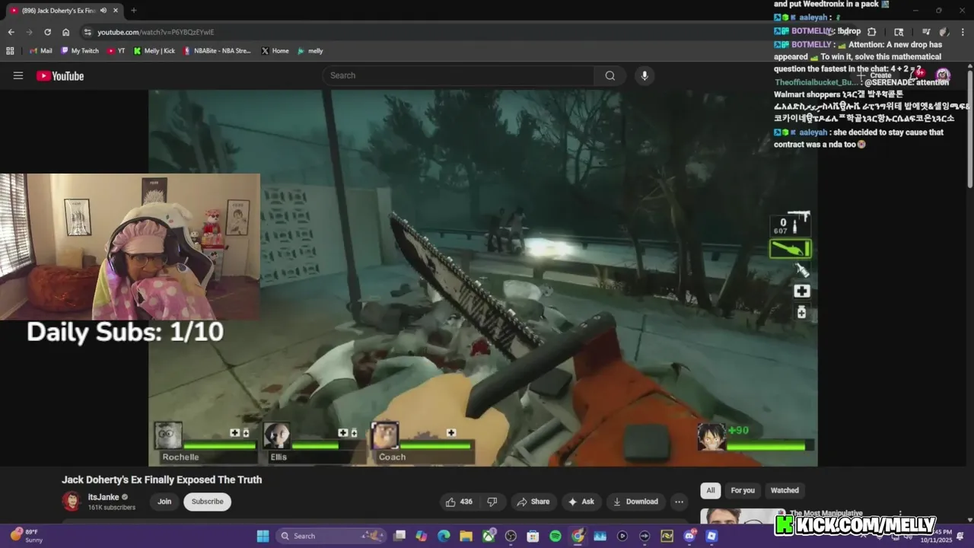Click the Windows taskbar search box

coord(332,536)
